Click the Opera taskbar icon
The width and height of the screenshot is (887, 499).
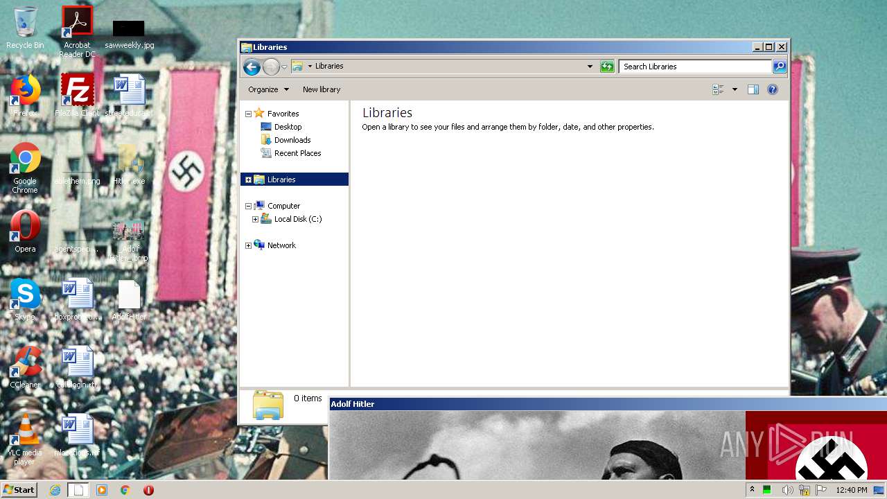[x=148, y=490]
